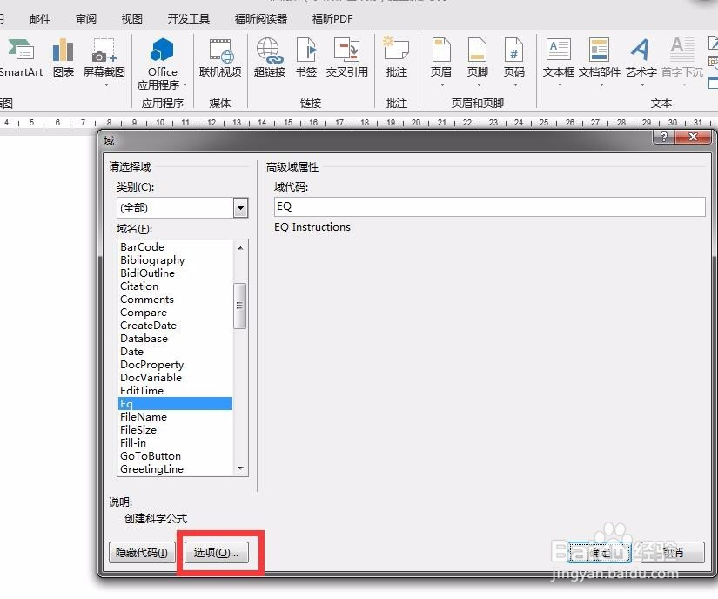Expand the 页脚 dropdown arrow
The width and height of the screenshot is (718, 599).
tap(479, 85)
